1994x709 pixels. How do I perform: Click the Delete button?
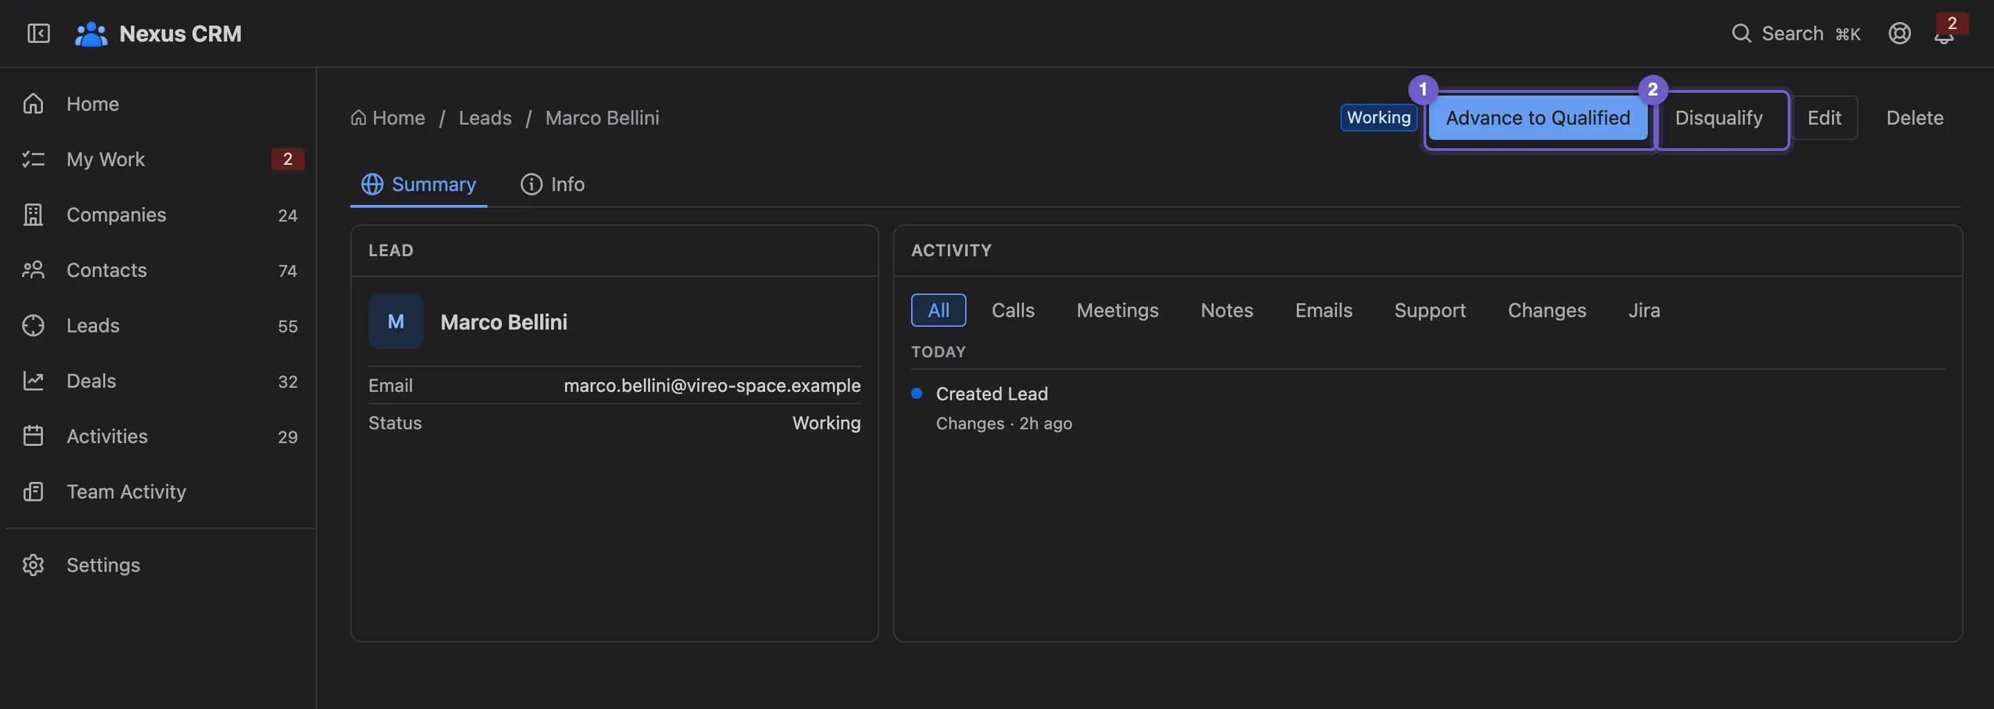pos(1914,118)
